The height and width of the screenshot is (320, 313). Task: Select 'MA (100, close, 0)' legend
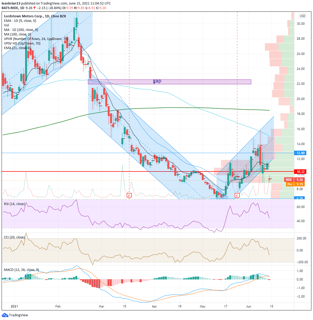coord(18,34)
